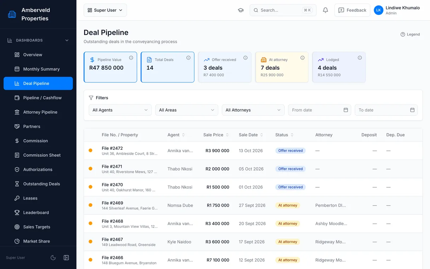Viewport: 430px width, 269px height.
Task: Click info icon on Offer received card
Action: (245, 58)
